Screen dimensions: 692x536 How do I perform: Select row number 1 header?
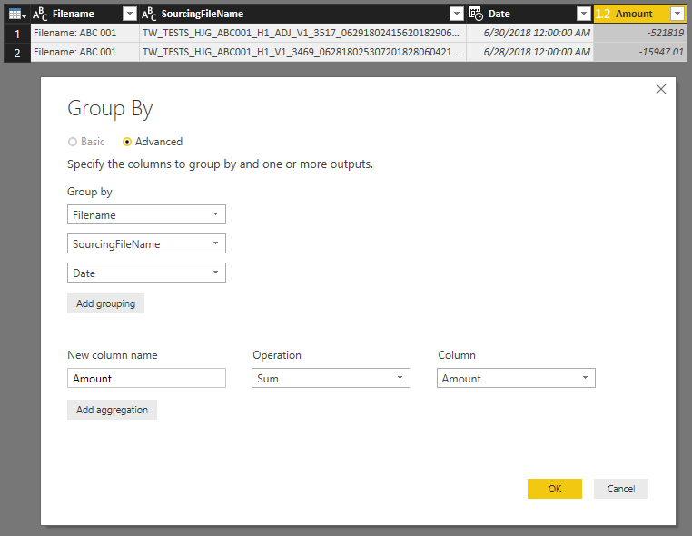(17, 33)
